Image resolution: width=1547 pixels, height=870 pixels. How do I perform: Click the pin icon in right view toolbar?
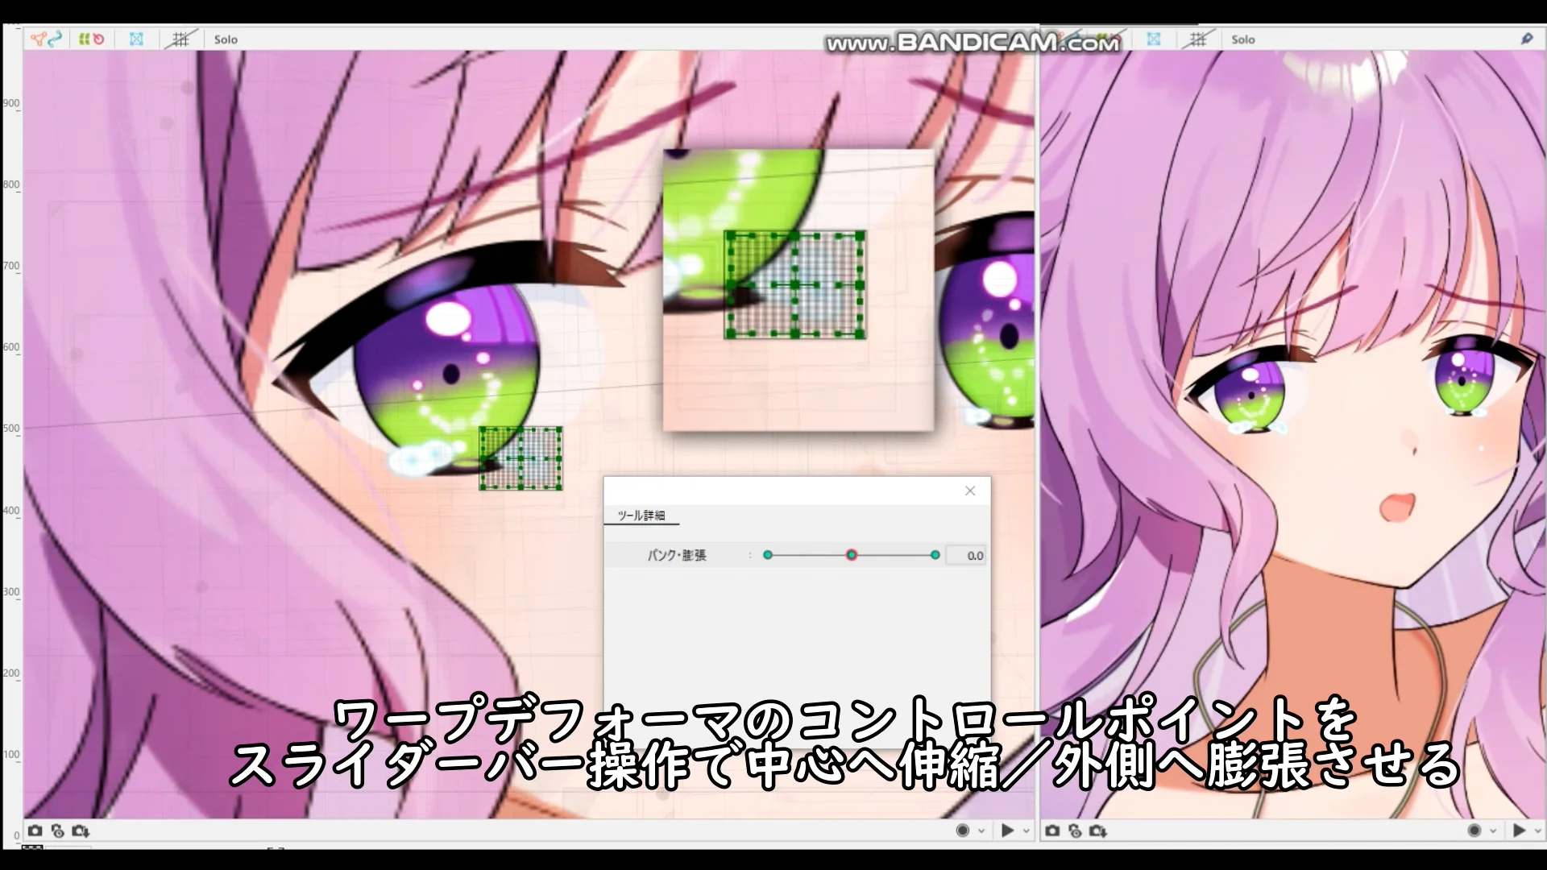pos(1527,39)
